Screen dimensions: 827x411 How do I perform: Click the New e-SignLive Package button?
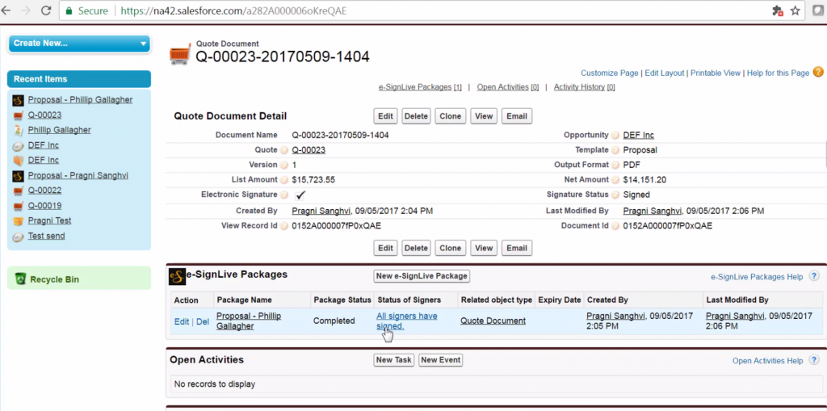coord(422,276)
